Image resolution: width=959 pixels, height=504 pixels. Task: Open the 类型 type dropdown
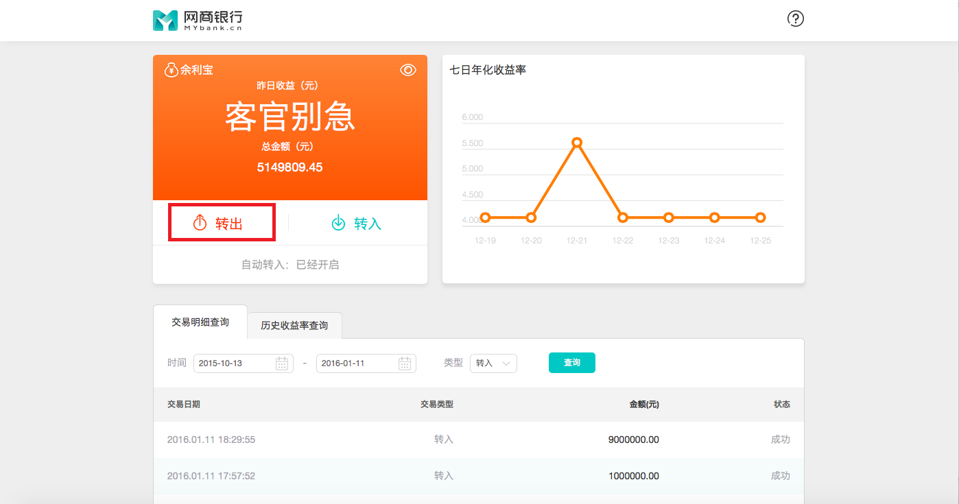coord(493,363)
